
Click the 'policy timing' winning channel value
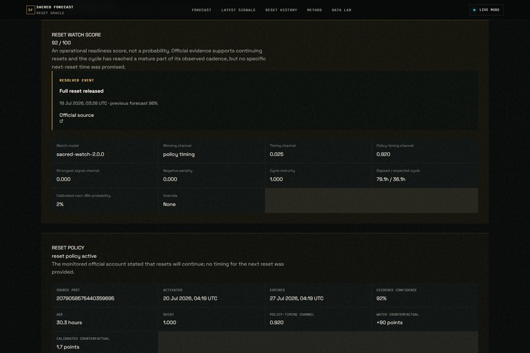[179, 154]
